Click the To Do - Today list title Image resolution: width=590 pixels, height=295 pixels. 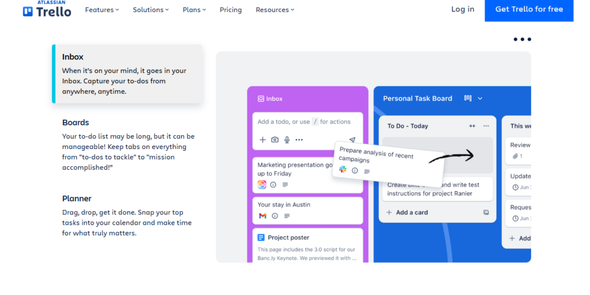coord(408,126)
